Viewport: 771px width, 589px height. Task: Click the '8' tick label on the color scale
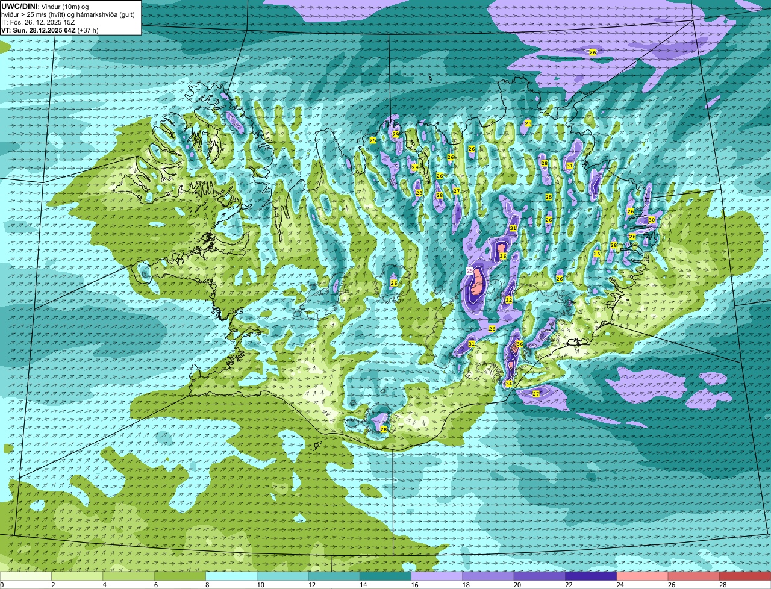[207, 585]
